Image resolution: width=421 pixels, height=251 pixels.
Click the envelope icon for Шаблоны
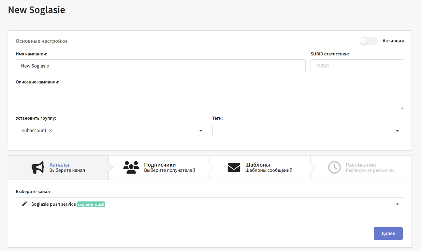234,168
